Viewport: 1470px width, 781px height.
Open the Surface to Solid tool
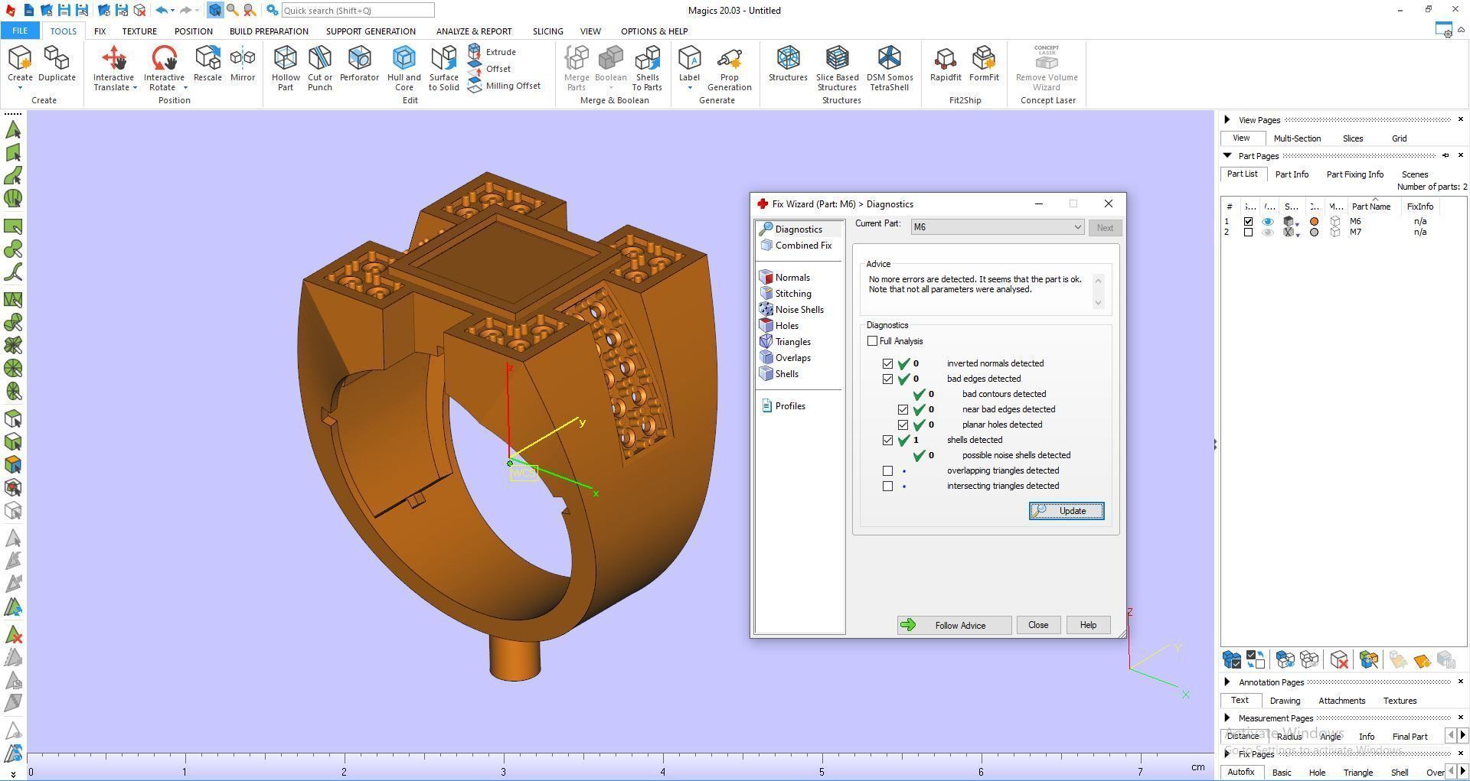[444, 68]
